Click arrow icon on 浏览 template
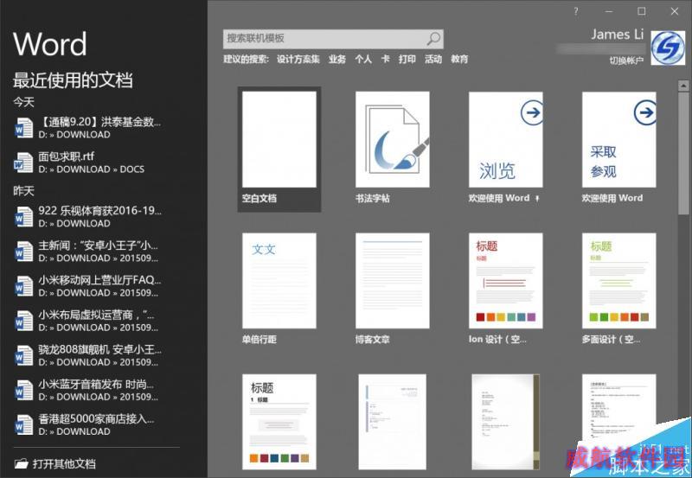692x478 pixels. (x=532, y=113)
